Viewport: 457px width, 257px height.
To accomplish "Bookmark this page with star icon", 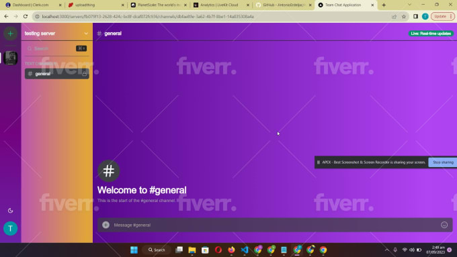I will 404,17.
